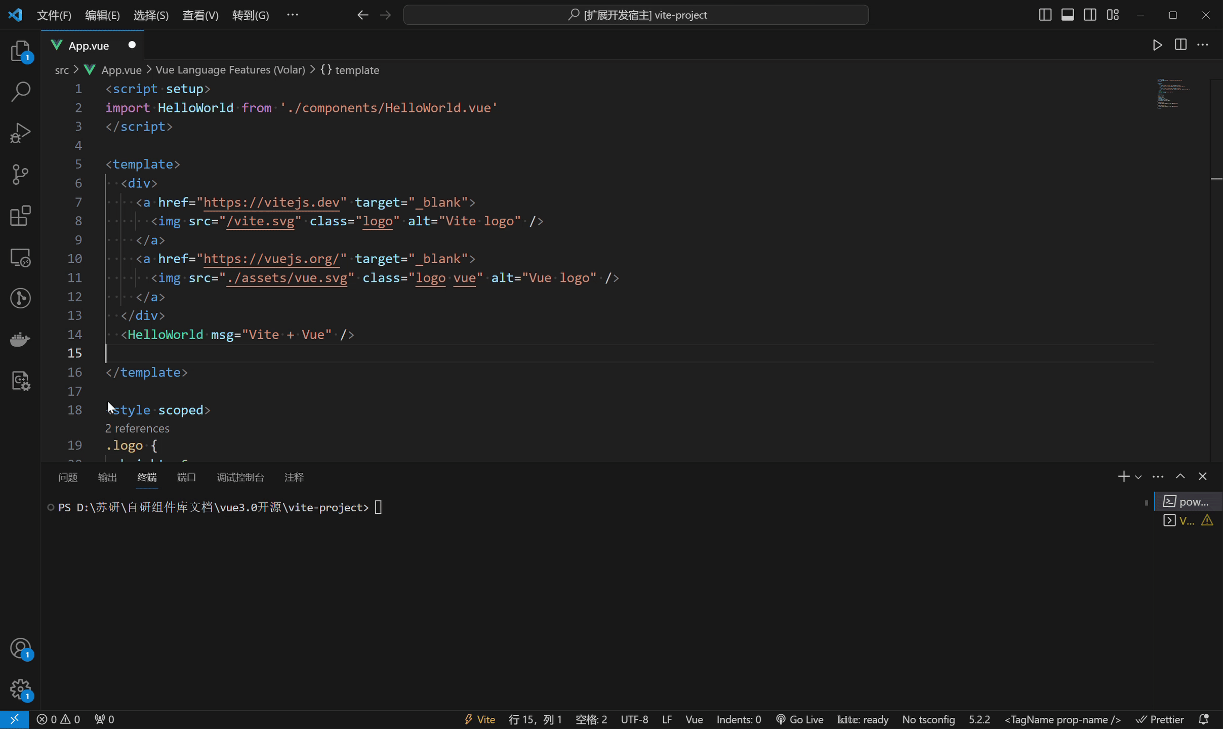
Task: Click the Vite status bar item
Action: click(x=479, y=719)
